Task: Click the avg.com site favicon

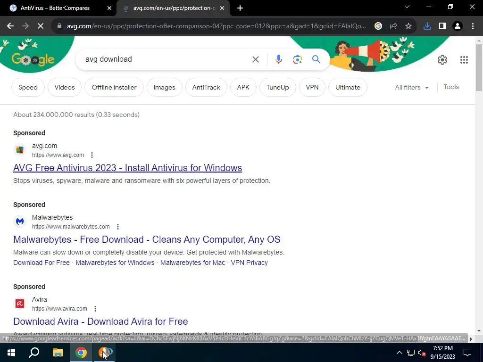Action: (20, 150)
